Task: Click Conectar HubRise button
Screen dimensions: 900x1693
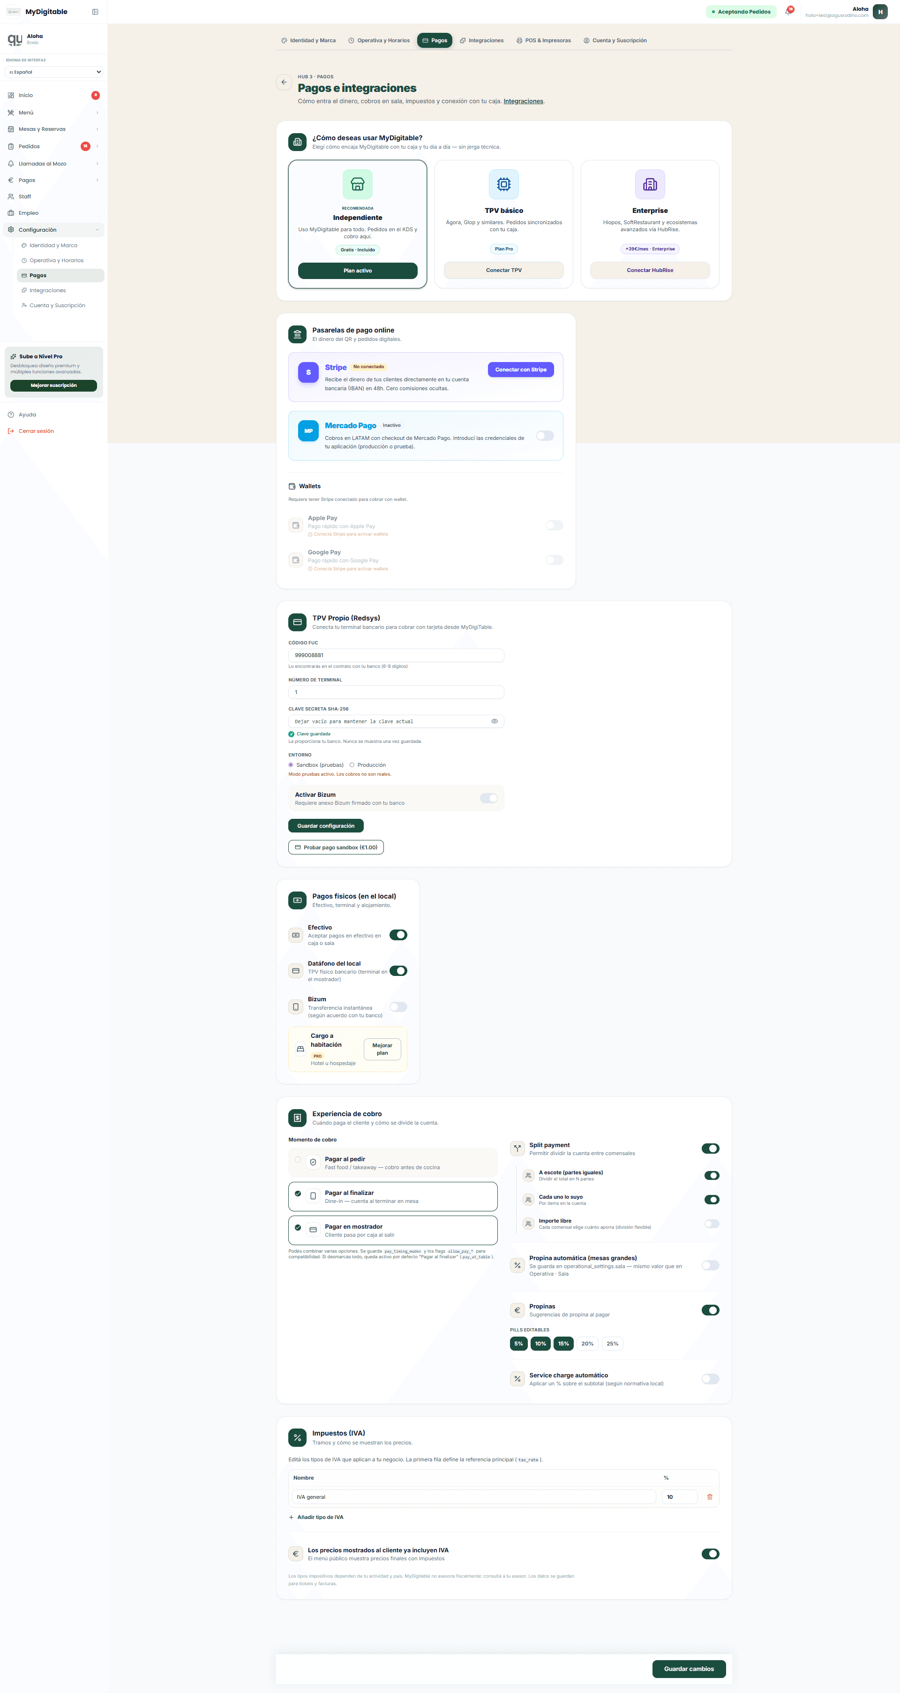Action: [x=650, y=270]
